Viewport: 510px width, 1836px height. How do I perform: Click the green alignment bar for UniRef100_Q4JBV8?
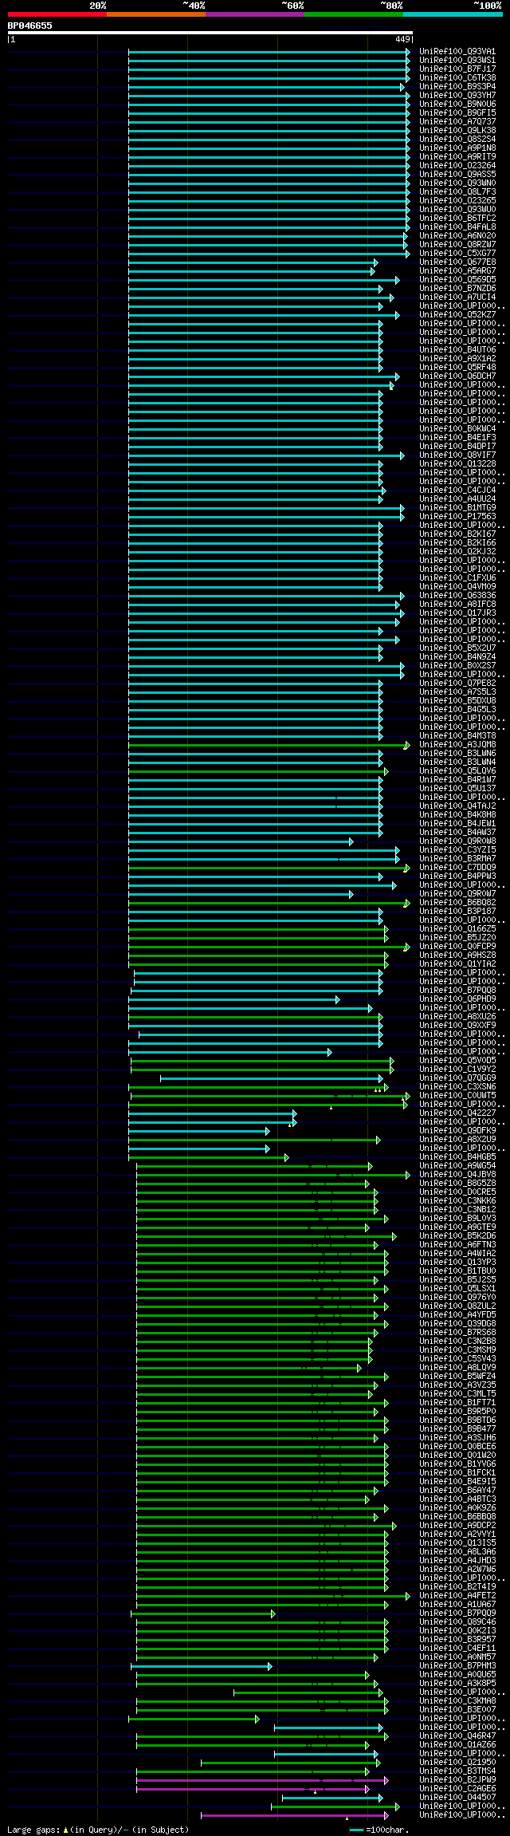click(273, 1175)
